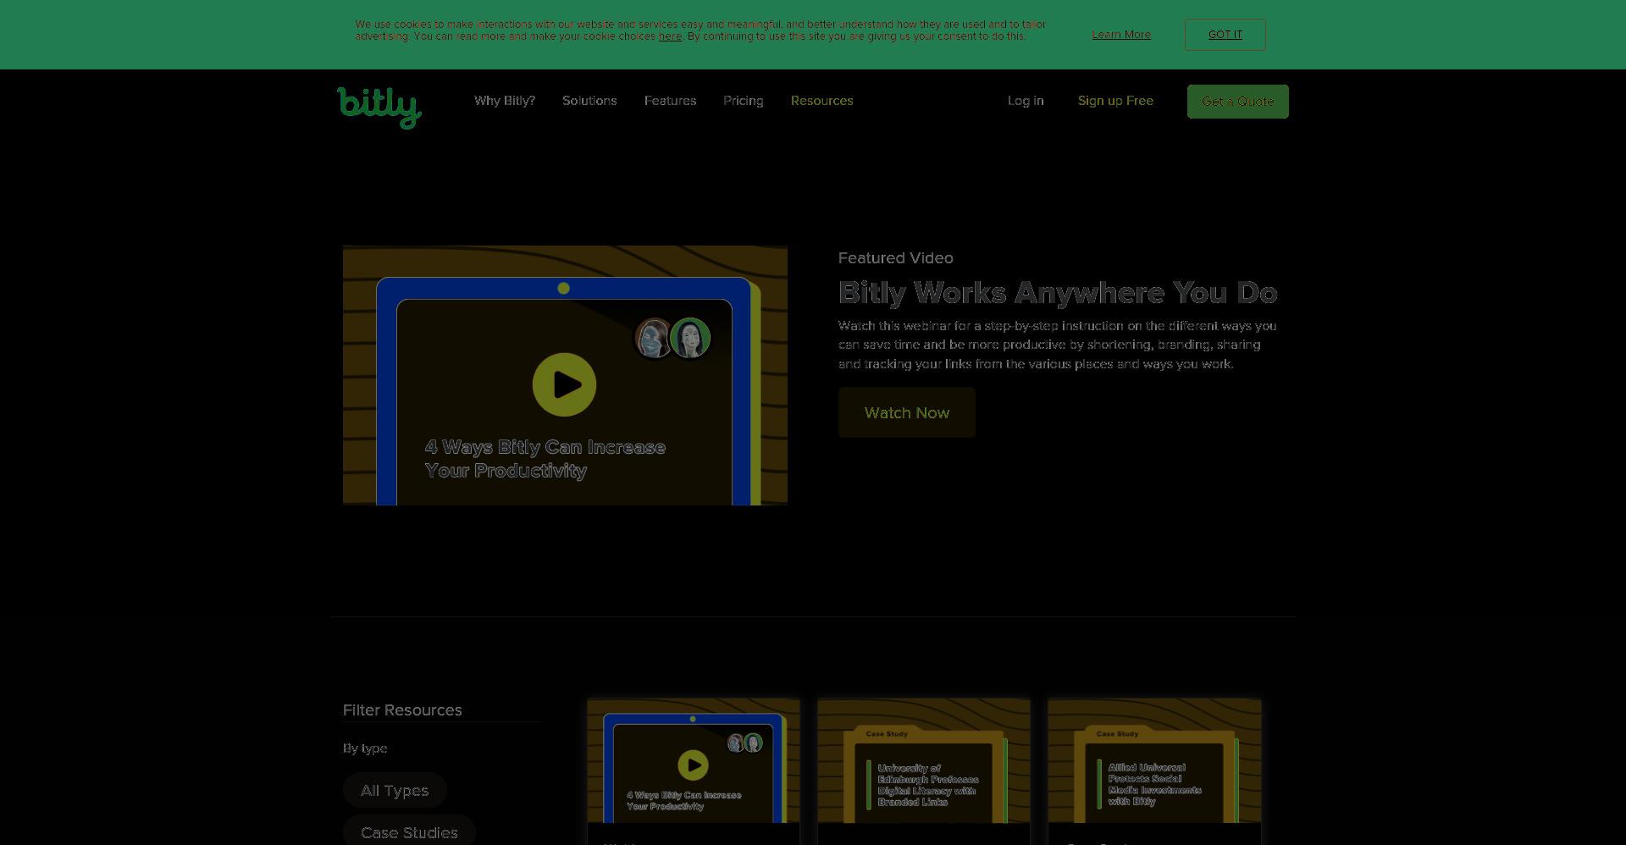Play the 4 Ways Bitly card video
The image size is (1626, 845).
click(693, 765)
